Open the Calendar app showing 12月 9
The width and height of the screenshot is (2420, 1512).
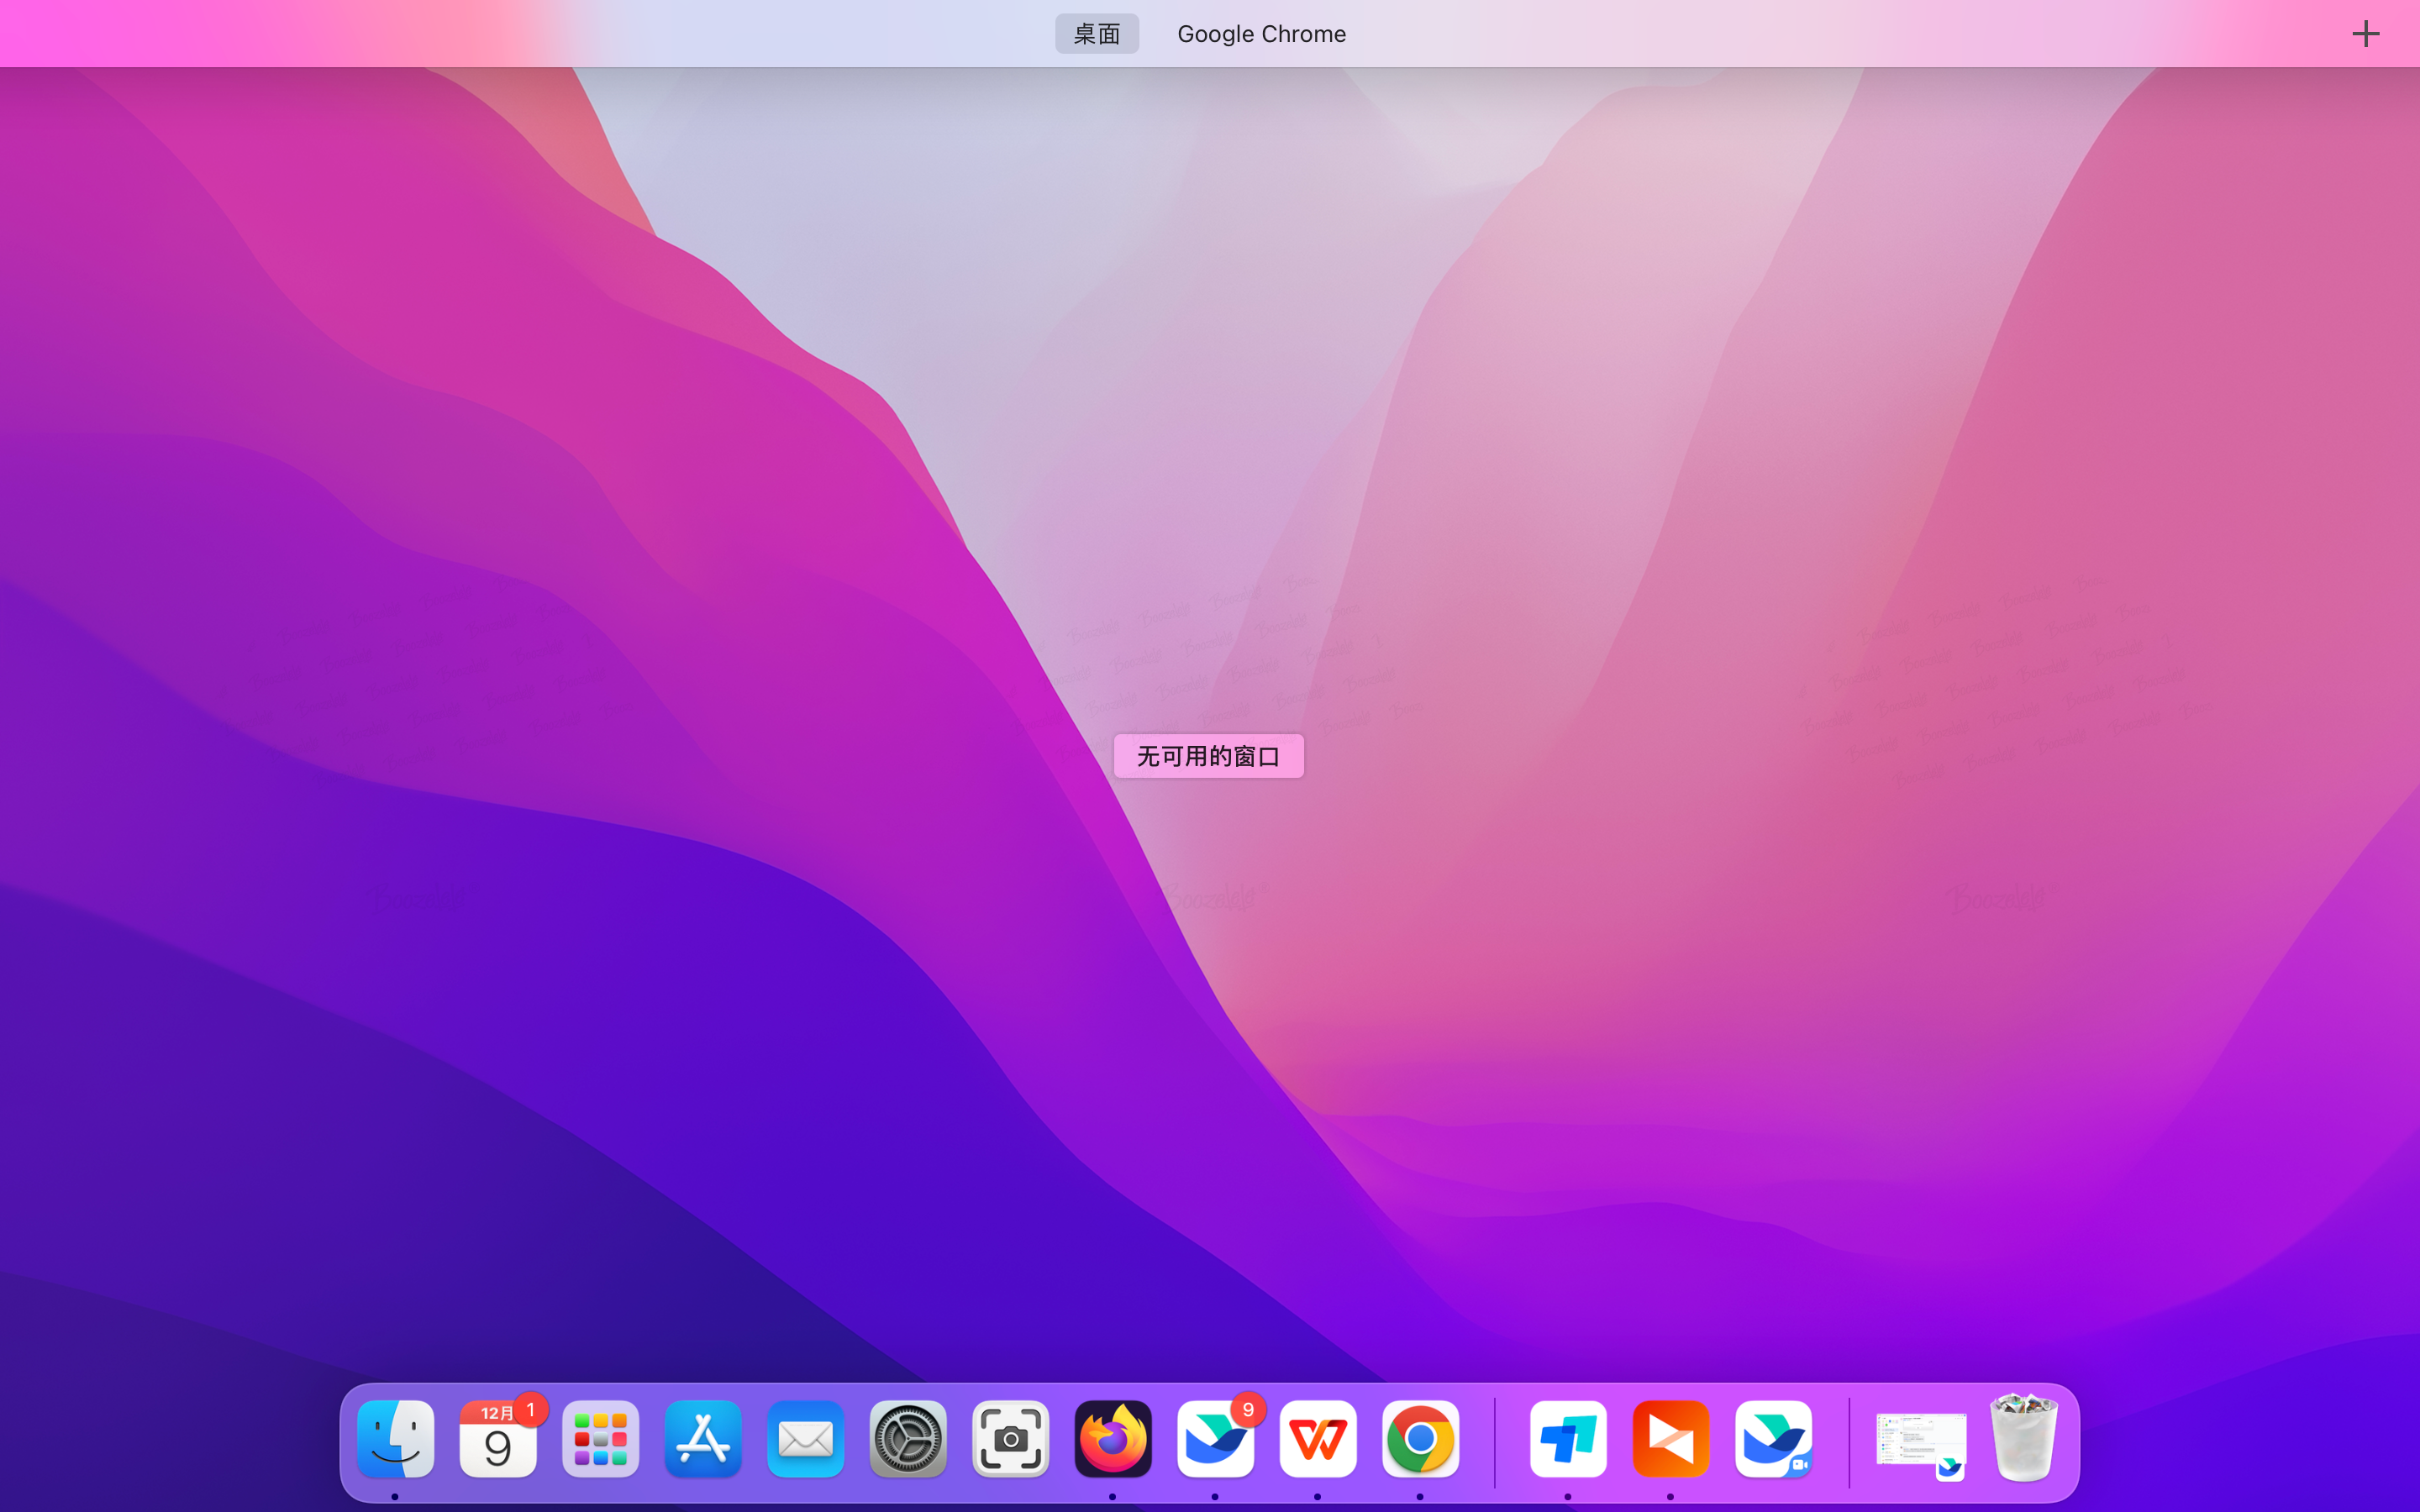click(498, 1439)
